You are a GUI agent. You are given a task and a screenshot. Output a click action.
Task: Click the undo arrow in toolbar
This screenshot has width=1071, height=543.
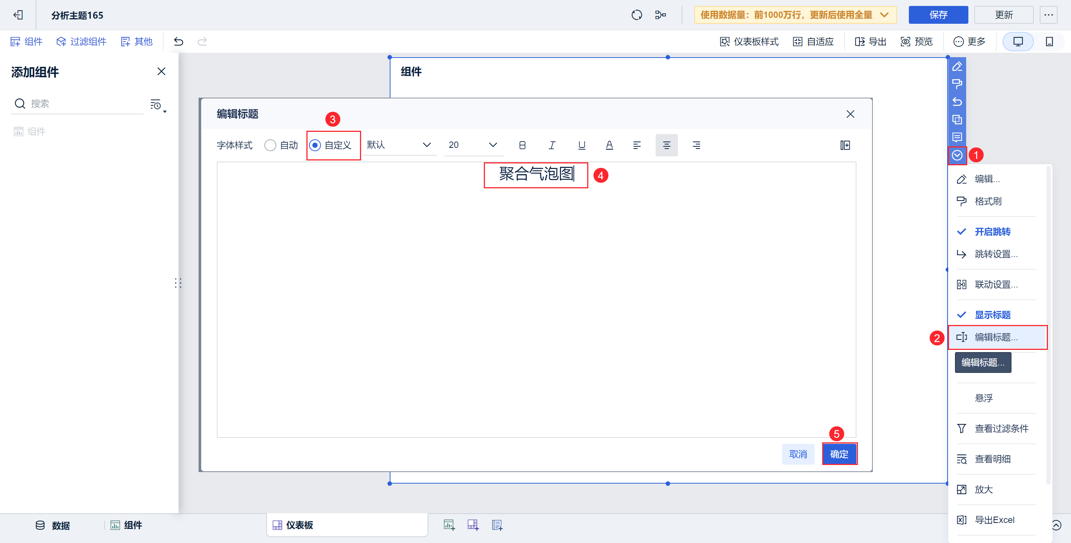tap(178, 42)
